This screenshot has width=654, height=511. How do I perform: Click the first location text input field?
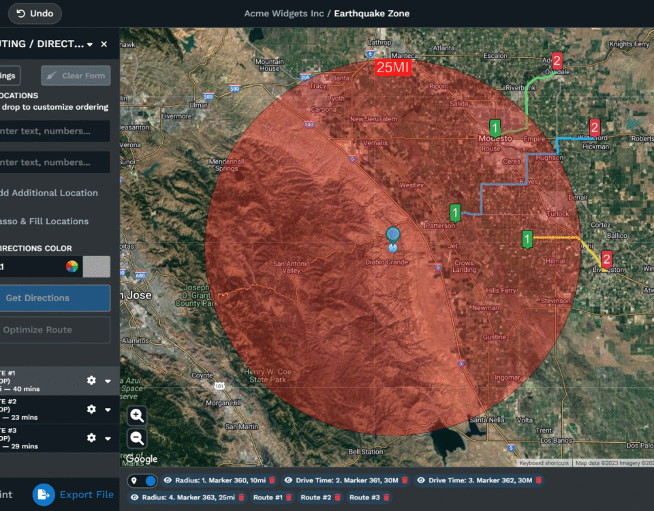pos(54,131)
